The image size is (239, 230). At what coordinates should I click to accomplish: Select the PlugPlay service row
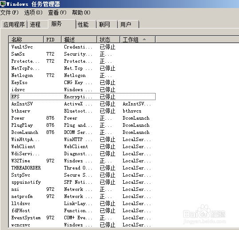[83, 125]
